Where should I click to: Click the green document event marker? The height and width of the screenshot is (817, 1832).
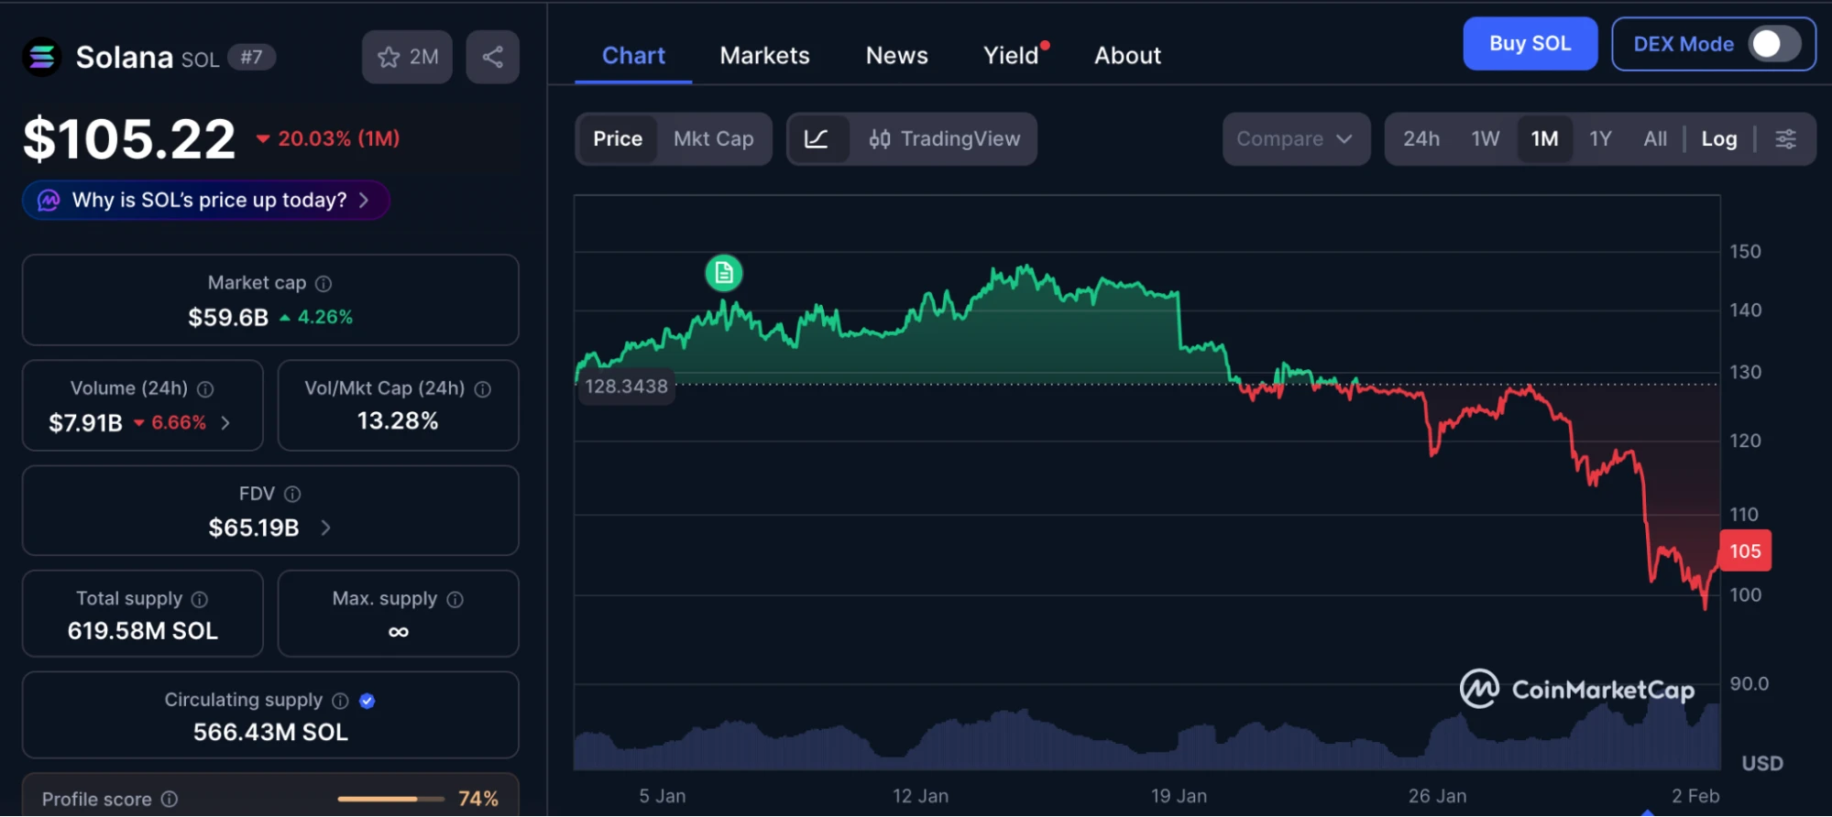click(723, 273)
